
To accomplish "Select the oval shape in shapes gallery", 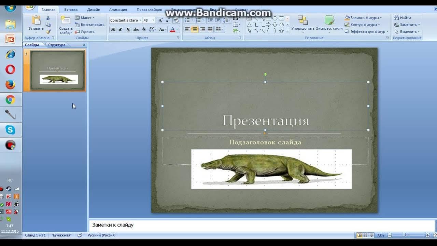I will [x=275, y=18].
